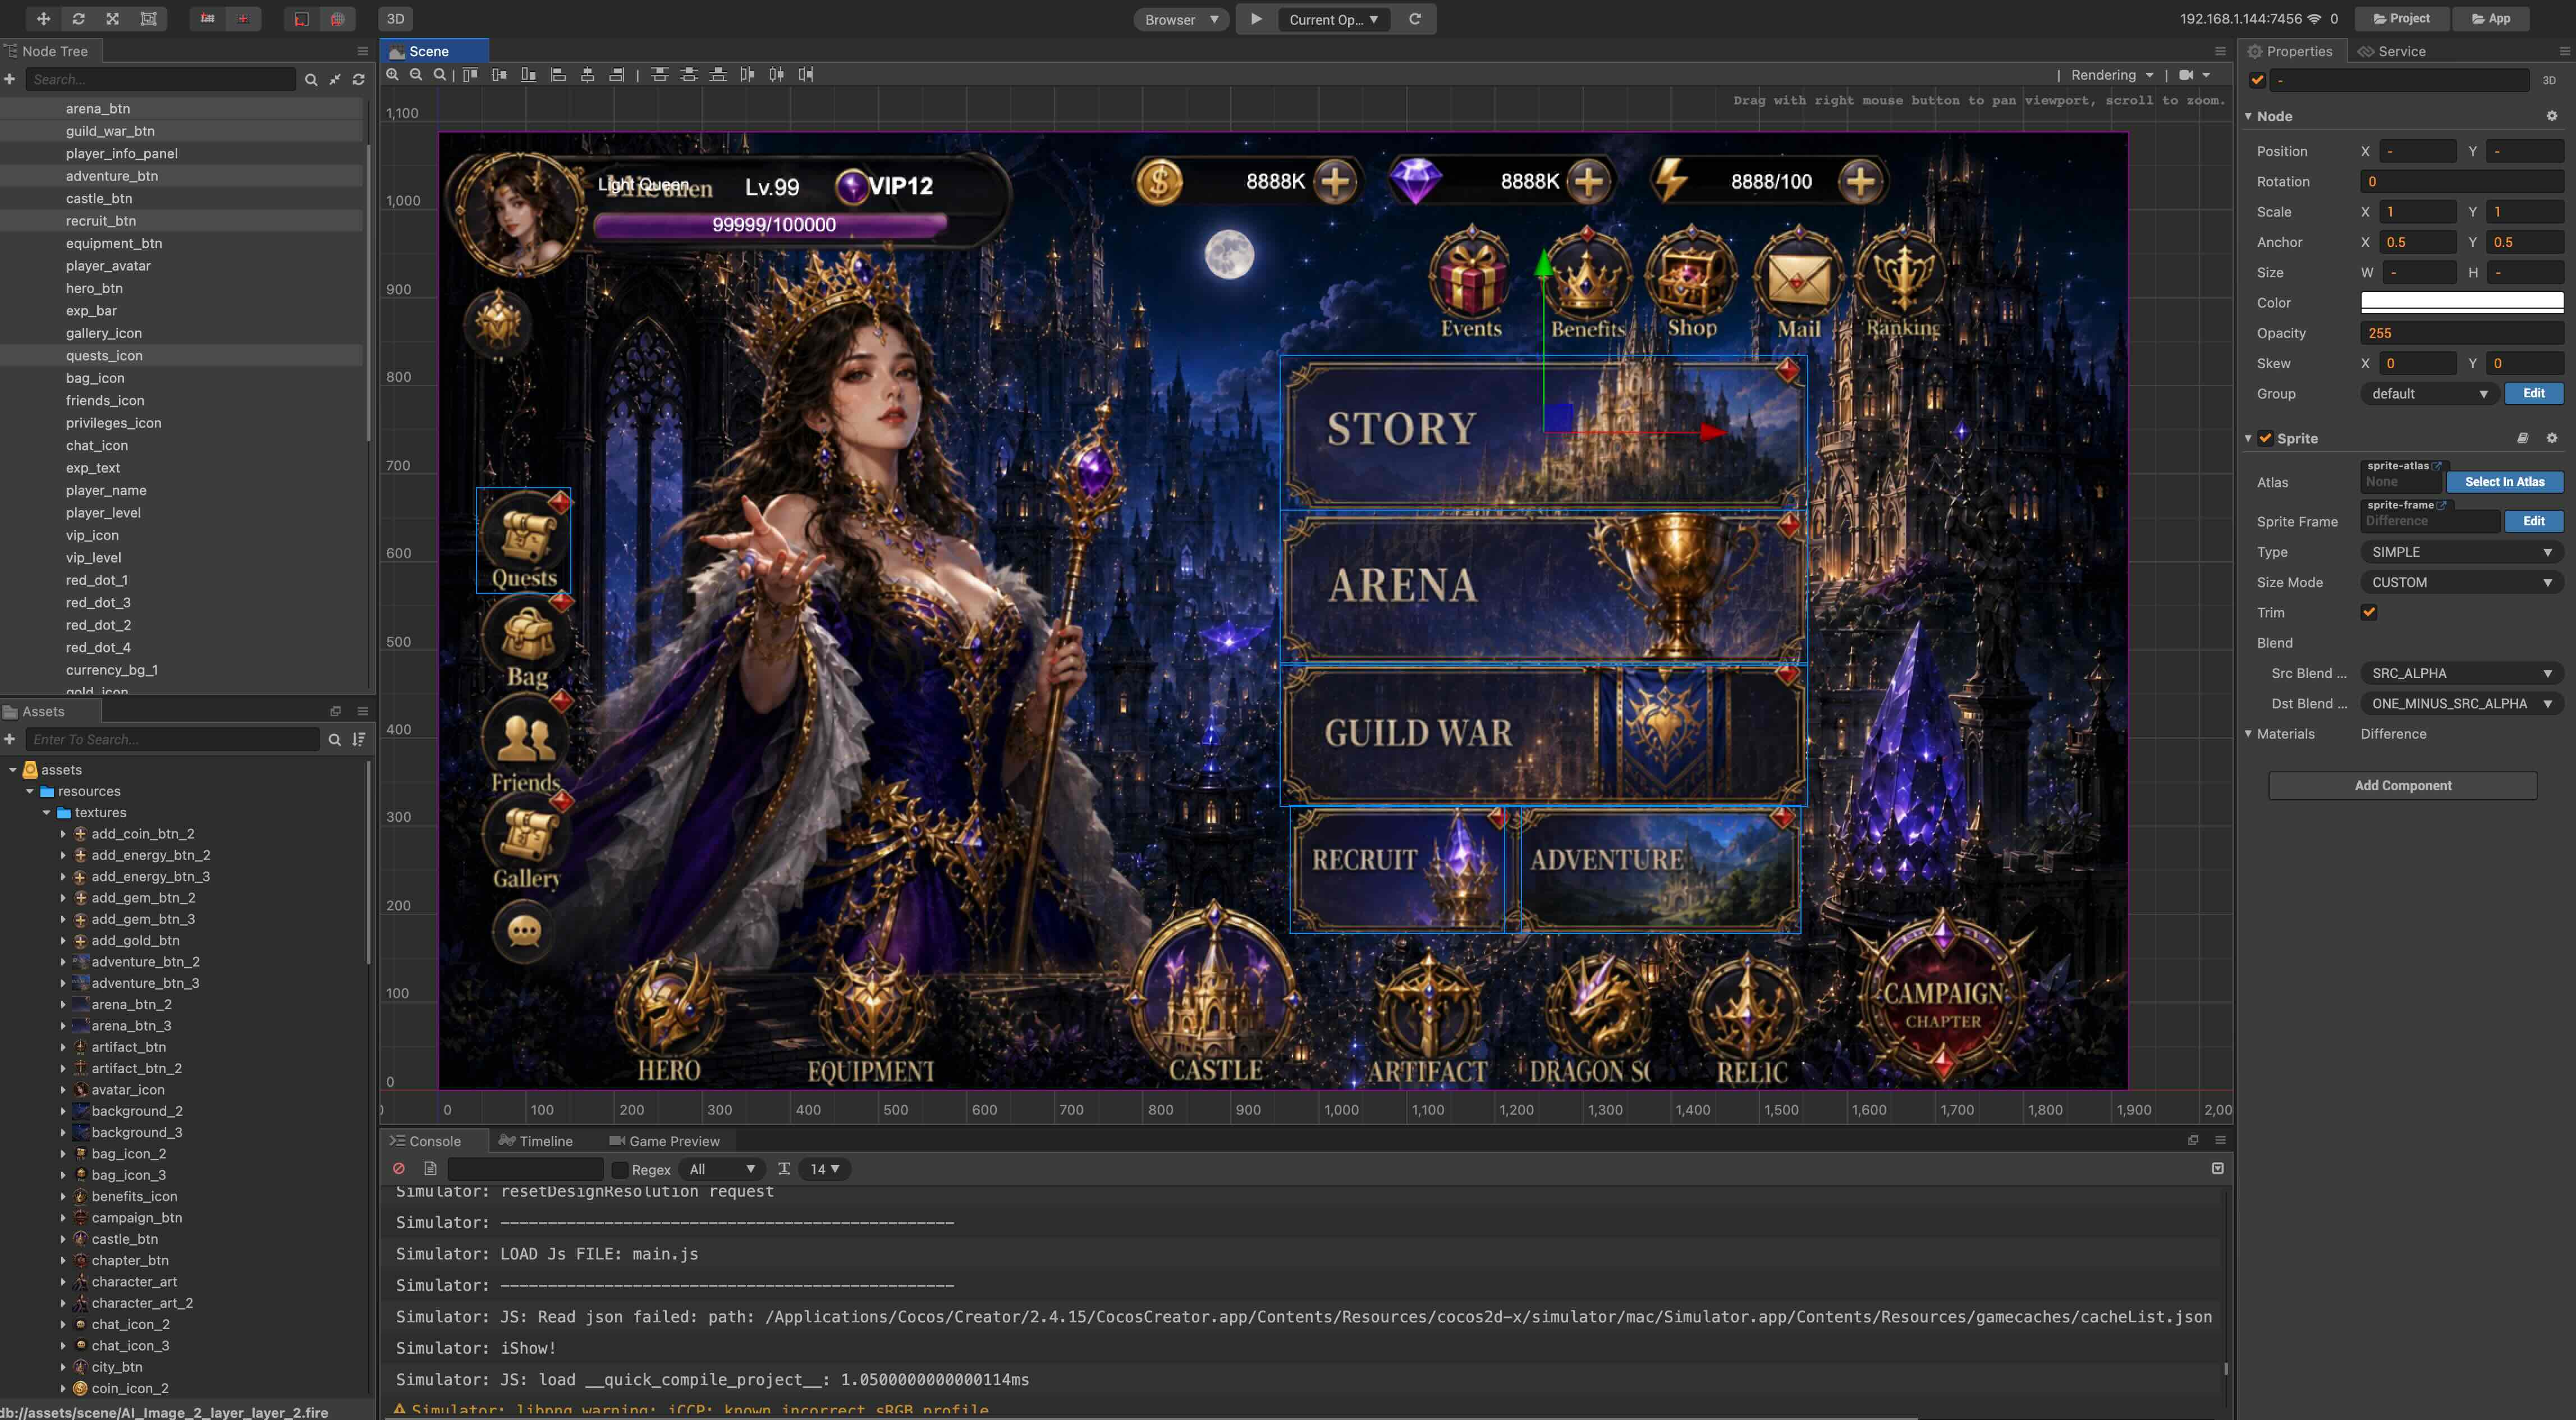Open the Browser preview dropdown
This screenshot has height=1420, width=2576.
[1181, 19]
